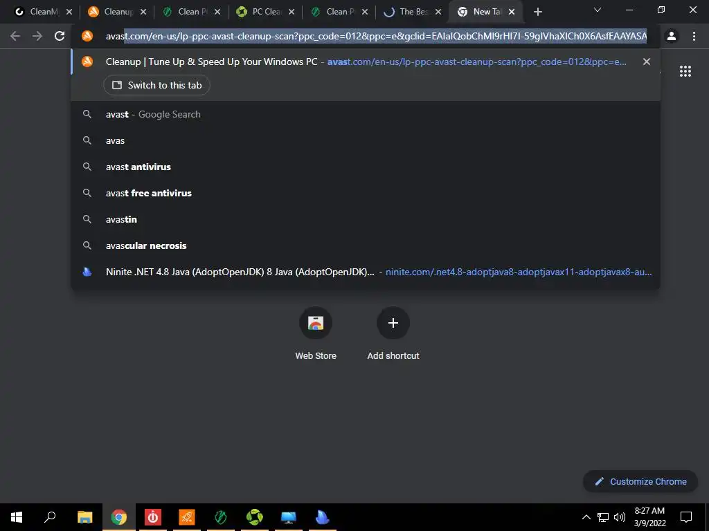Open the green leaf app in taskbar

pos(221,517)
